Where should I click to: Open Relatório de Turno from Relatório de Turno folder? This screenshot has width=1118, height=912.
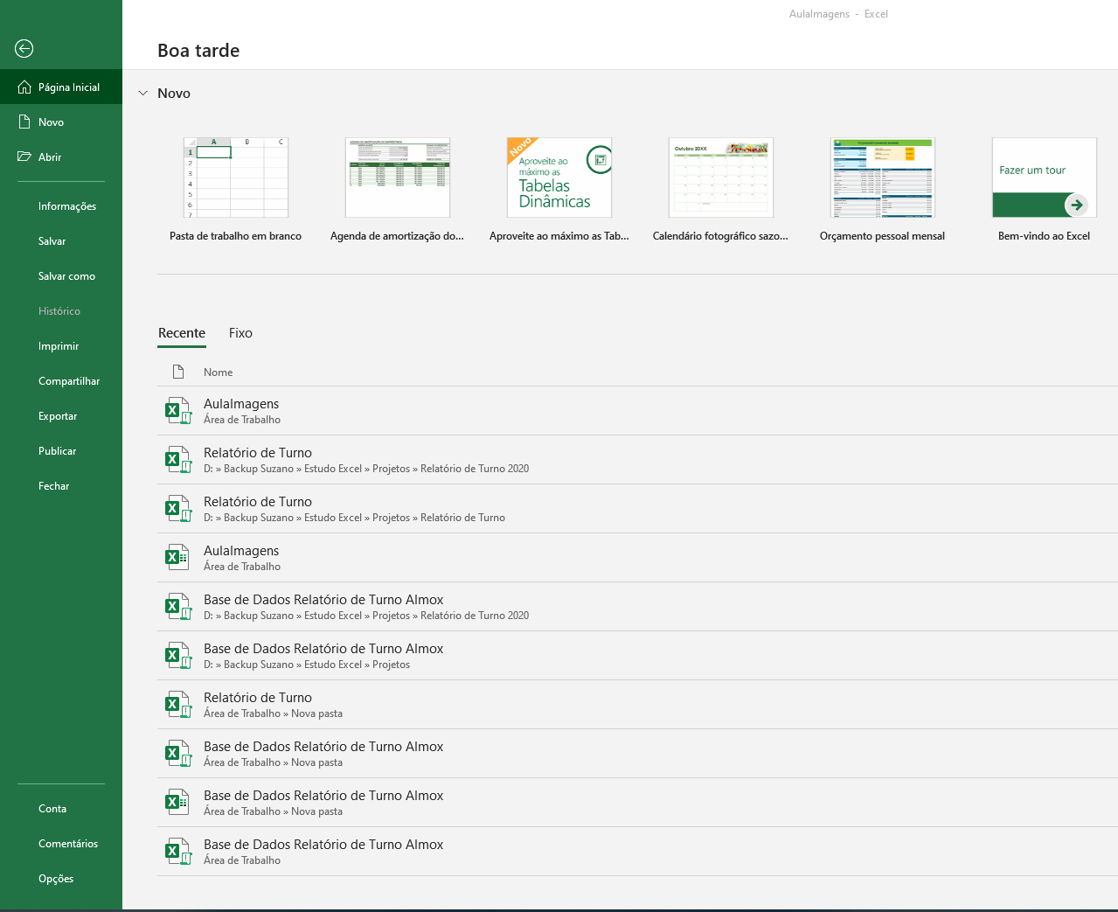point(637,509)
